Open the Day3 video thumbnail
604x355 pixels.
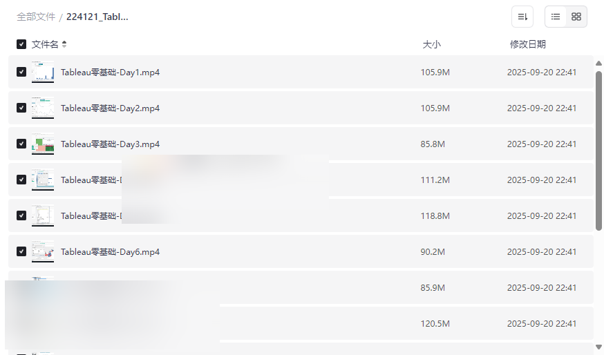click(43, 144)
